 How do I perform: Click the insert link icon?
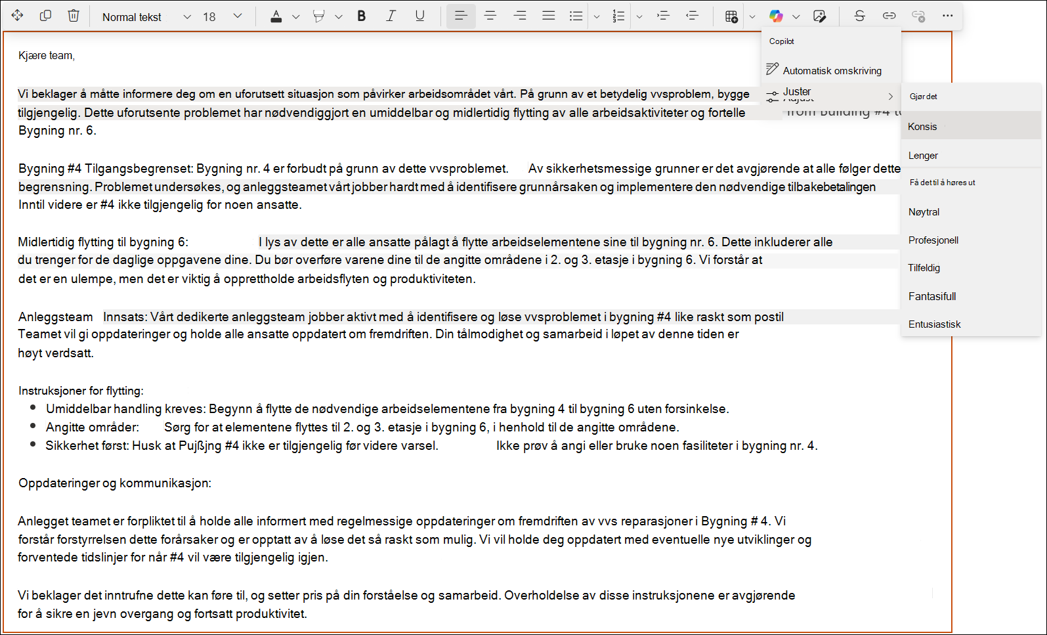[889, 16]
